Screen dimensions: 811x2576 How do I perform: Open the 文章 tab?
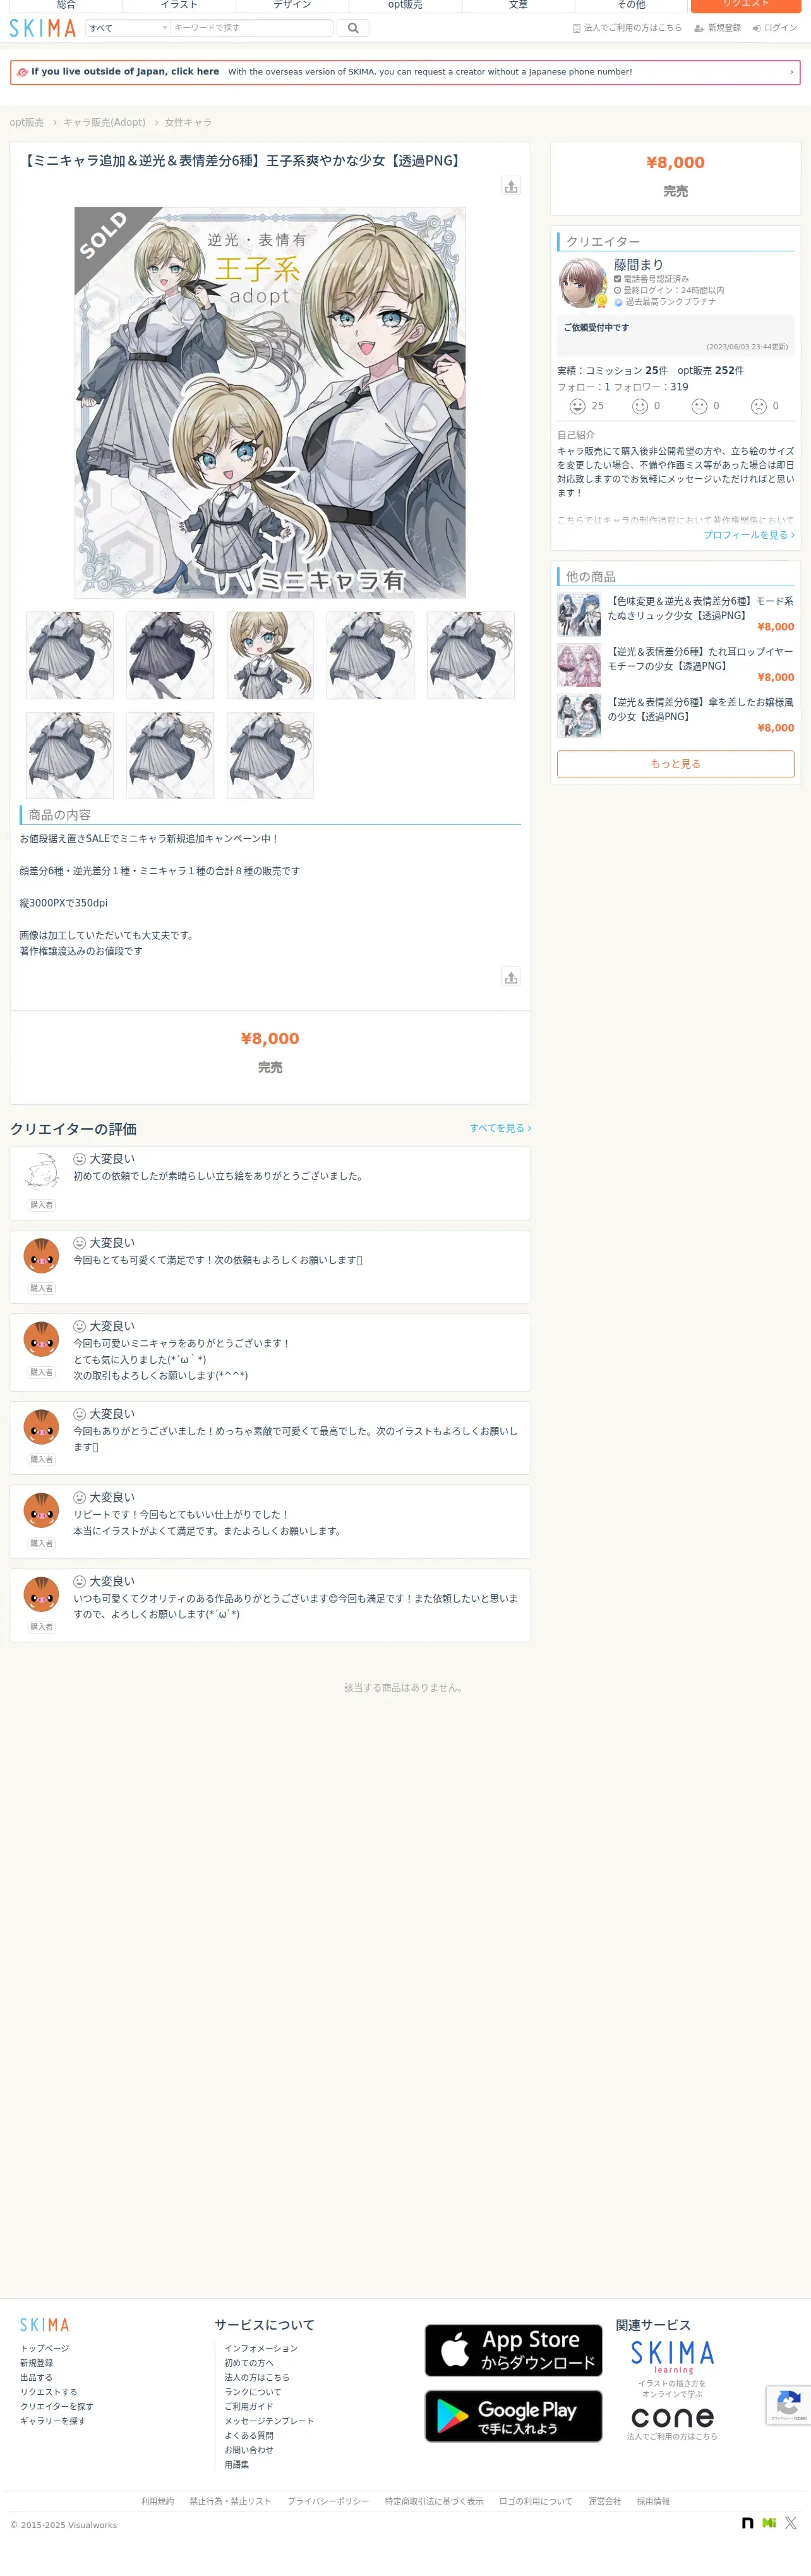(x=518, y=5)
